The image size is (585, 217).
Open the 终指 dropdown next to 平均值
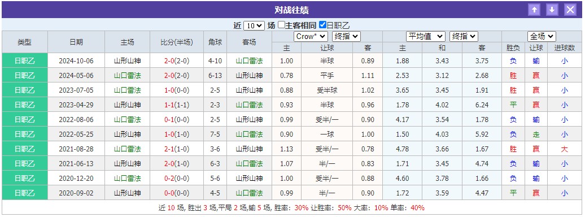[464, 36]
